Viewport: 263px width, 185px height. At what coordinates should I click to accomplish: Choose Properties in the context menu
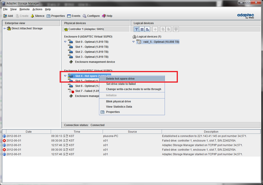(x=132, y=112)
